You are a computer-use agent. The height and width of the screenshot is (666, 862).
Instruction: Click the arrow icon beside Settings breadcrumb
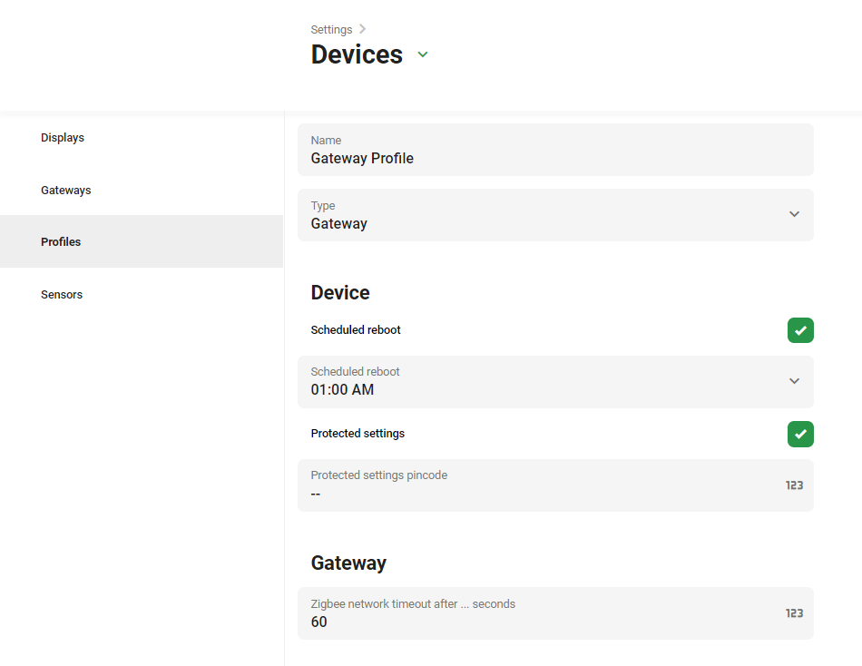tap(362, 29)
